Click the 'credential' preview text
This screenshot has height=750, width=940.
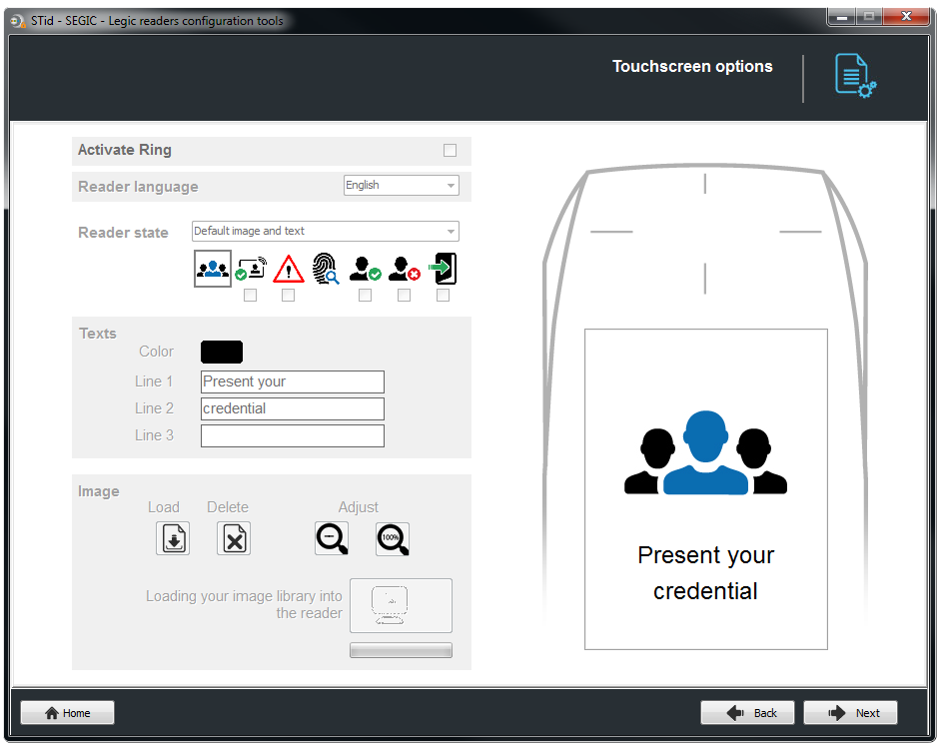point(705,591)
